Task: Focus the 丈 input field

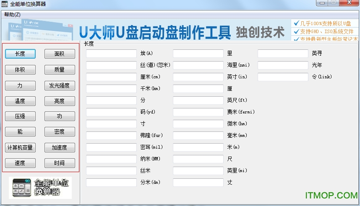Action: (198, 183)
